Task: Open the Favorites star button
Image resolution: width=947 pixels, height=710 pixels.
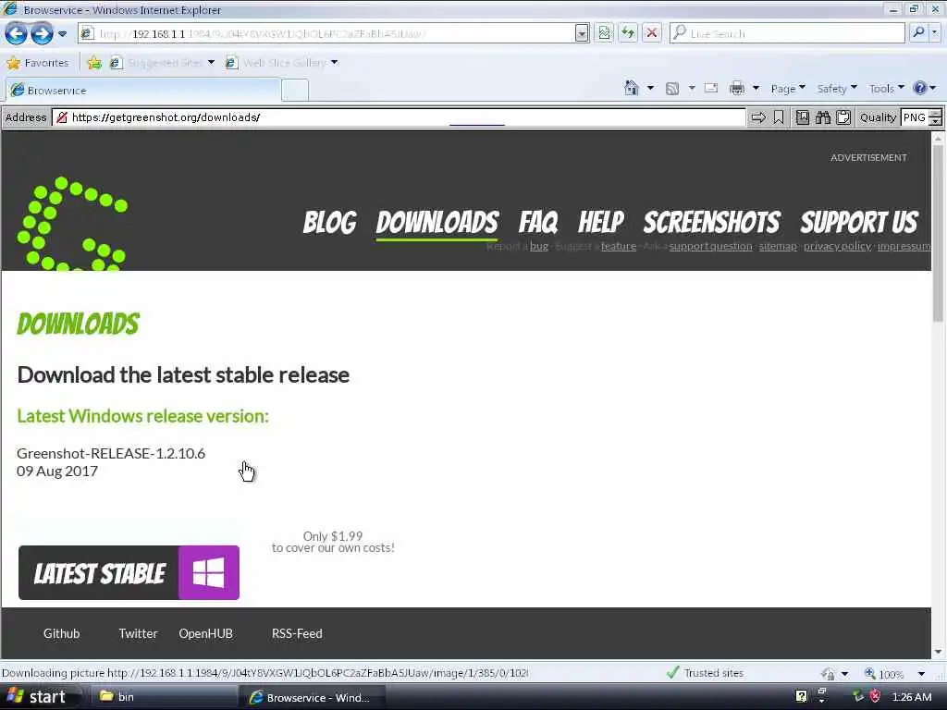Action: pos(38,62)
